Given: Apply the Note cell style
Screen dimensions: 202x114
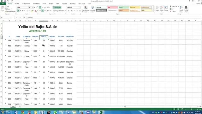Looking at the screenshot, I should click(x=146, y=10).
